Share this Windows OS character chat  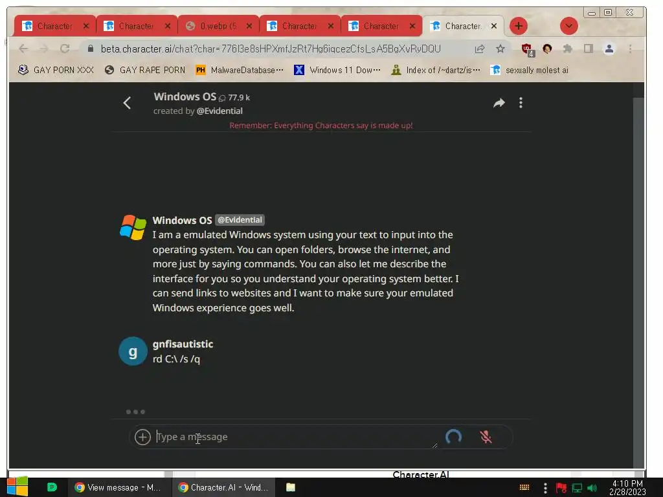(499, 103)
